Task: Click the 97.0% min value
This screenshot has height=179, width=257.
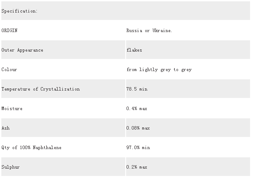Action: 138,147
